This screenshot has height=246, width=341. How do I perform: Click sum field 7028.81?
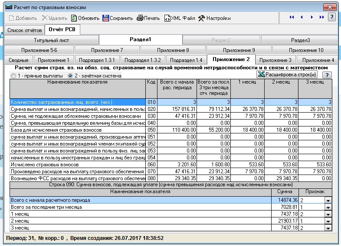pyautogui.click(x=285, y=207)
